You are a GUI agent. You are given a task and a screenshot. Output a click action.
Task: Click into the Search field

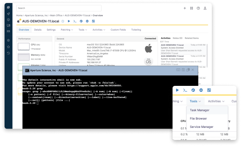[59, 8]
